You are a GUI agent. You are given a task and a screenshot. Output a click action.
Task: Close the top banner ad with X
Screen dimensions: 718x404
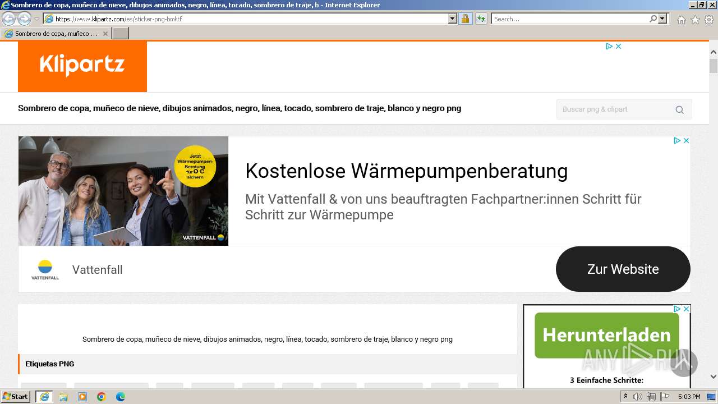pos(618,47)
